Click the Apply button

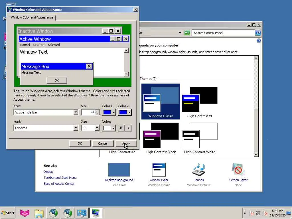click(126, 143)
